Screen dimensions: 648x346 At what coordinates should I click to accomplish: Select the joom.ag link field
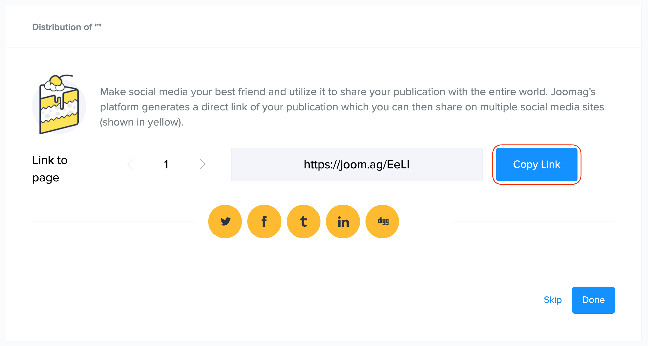pyautogui.click(x=356, y=165)
